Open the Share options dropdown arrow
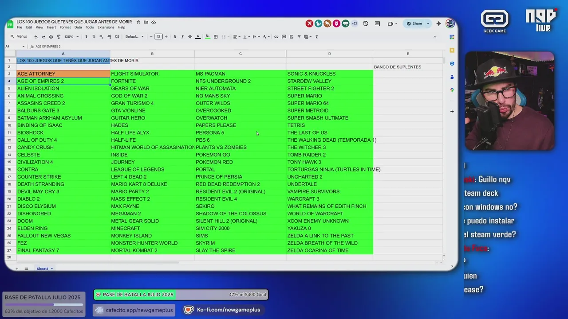The image size is (568, 319). click(x=428, y=23)
